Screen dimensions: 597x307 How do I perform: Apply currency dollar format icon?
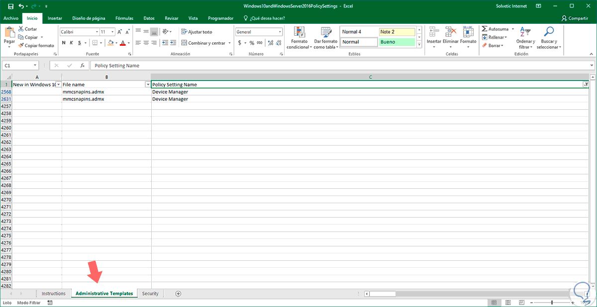[239, 43]
